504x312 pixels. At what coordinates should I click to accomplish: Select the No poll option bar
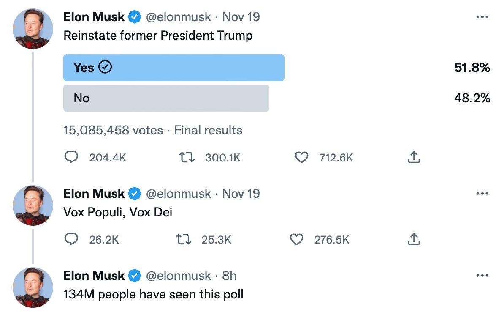point(166,98)
